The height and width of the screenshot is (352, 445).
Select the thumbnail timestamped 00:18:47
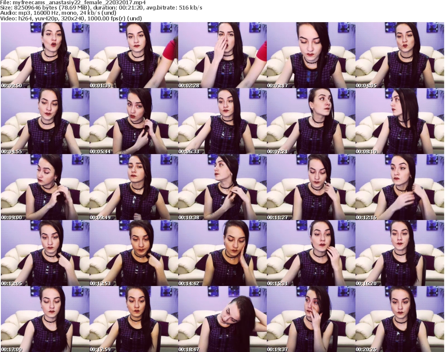coord(222,319)
